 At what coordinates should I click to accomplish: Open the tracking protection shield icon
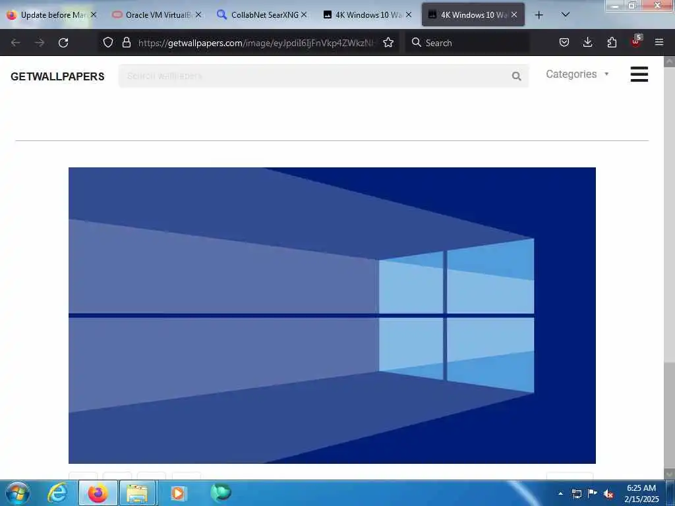108,42
